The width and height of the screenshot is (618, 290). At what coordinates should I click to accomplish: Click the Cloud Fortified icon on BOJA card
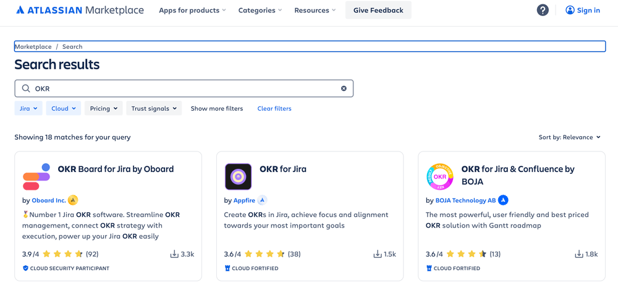(430, 268)
